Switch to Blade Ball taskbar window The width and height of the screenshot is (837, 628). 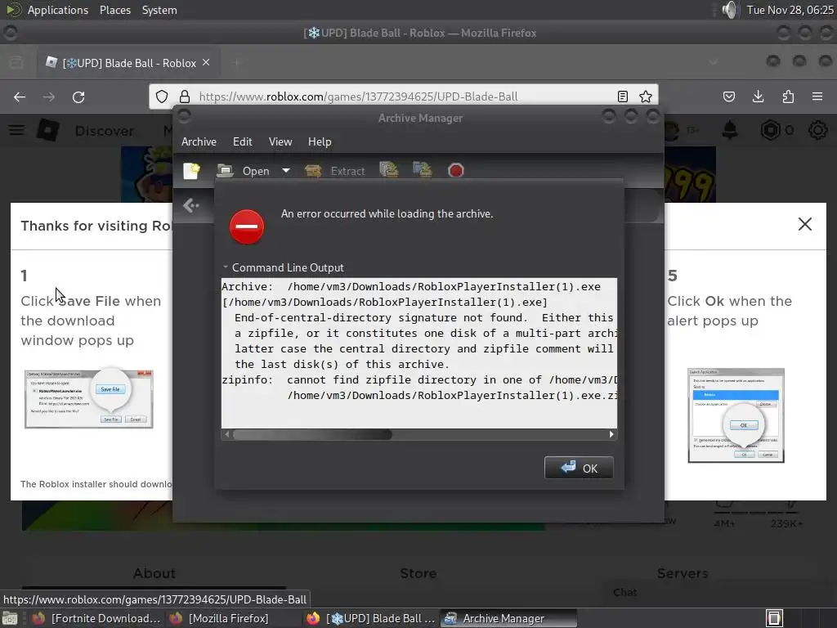(372, 618)
